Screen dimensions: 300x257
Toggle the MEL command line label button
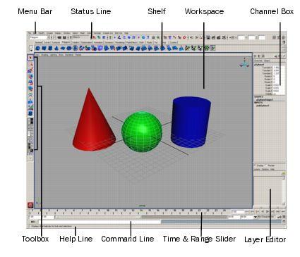(x=33, y=222)
